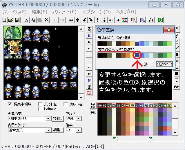Viewport: 185px width, 150px height.
Task: Jump to top with the triple-chevron up icon
Action: 89,30
